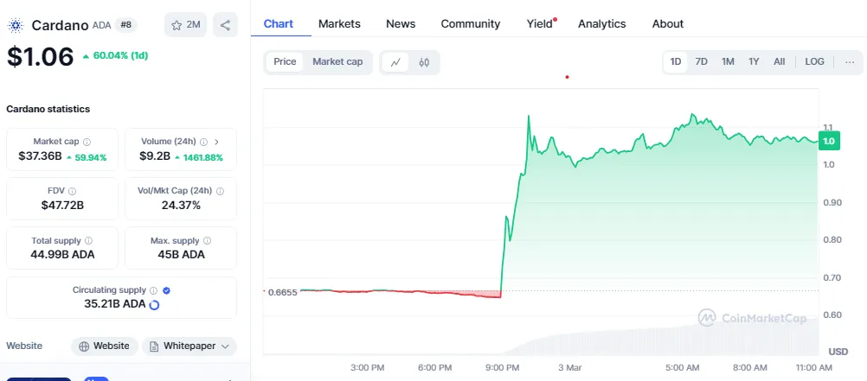867x381 pixels.
Task: Expand Volume (24h) chevron arrow
Action: tap(216, 142)
